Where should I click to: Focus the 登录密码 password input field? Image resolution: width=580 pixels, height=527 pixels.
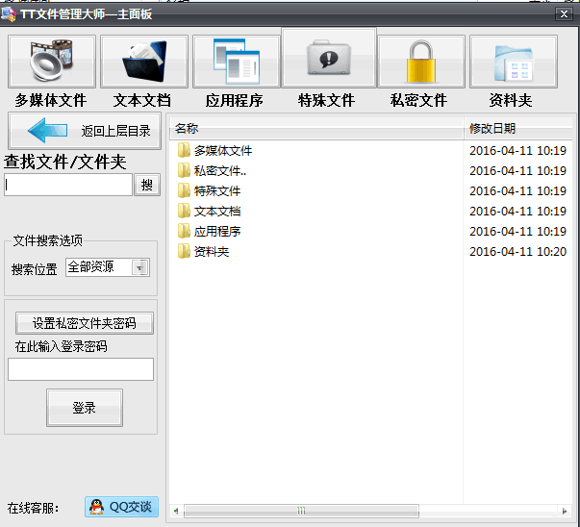(x=81, y=369)
